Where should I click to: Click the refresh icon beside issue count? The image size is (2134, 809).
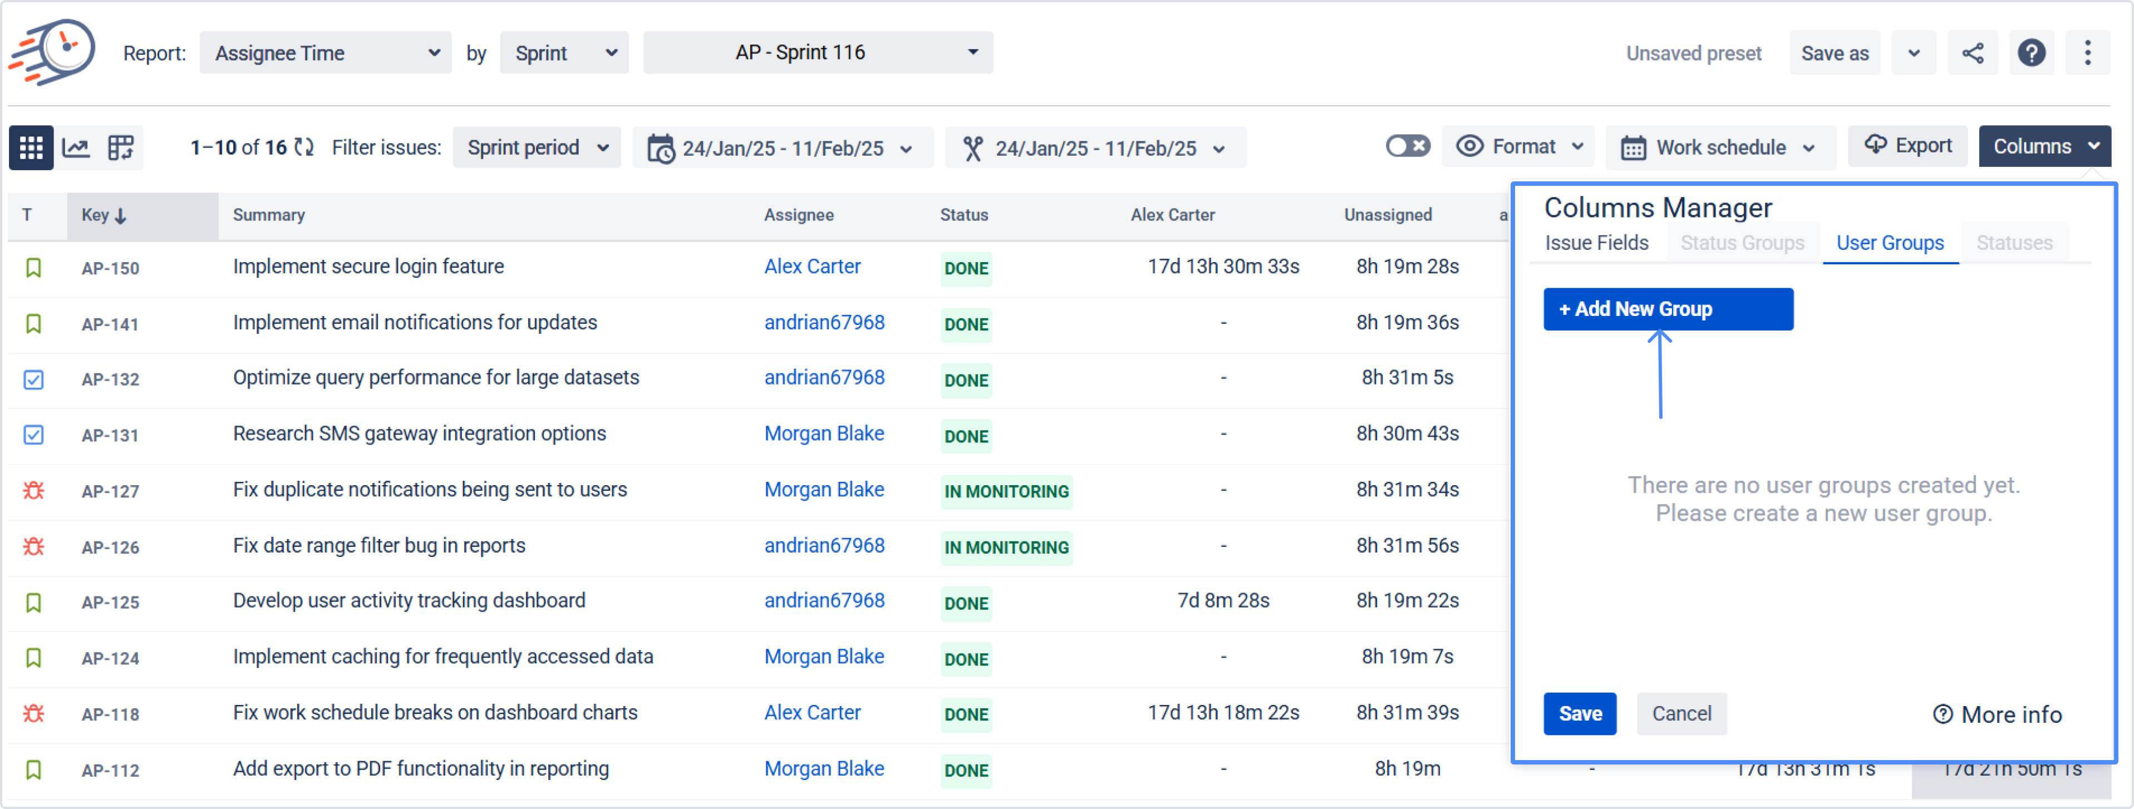click(304, 147)
